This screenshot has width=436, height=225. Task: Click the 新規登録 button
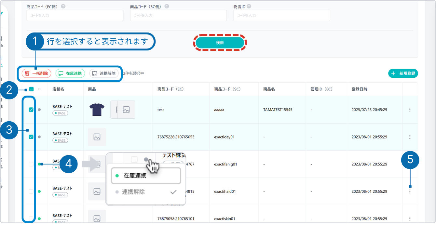point(403,73)
